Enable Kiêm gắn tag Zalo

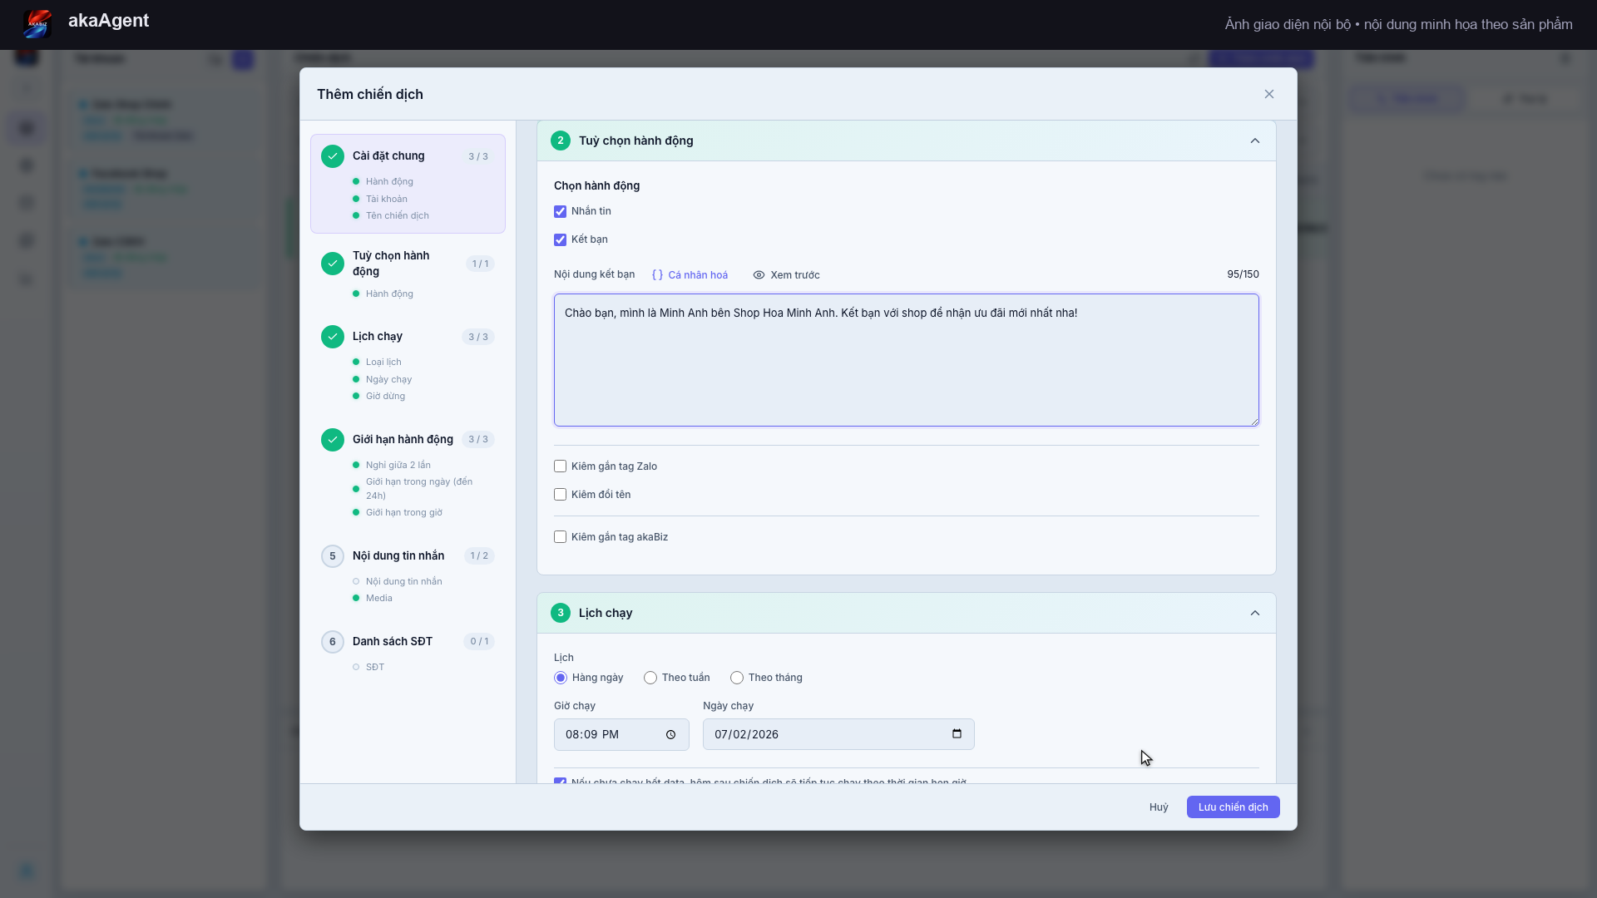(561, 466)
